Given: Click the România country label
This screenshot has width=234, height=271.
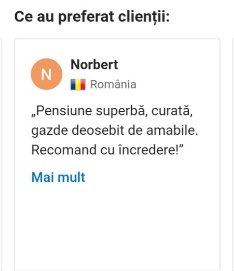Looking at the screenshot, I should coord(113,84).
